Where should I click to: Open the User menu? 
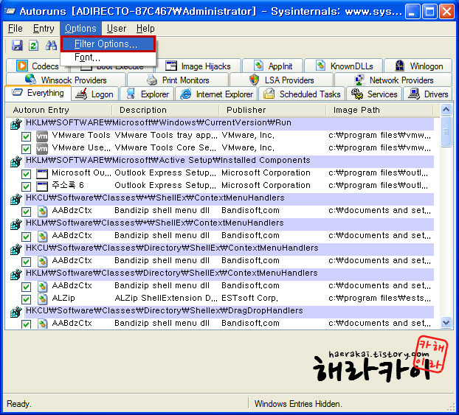click(117, 29)
